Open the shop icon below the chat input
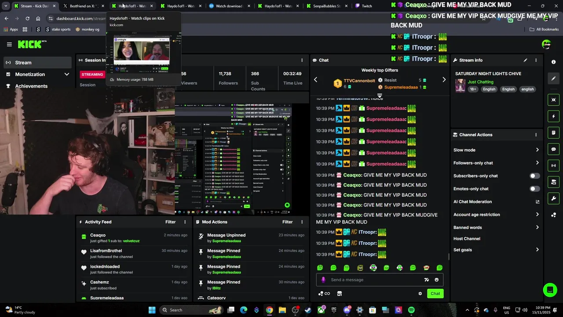 click(339, 294)
